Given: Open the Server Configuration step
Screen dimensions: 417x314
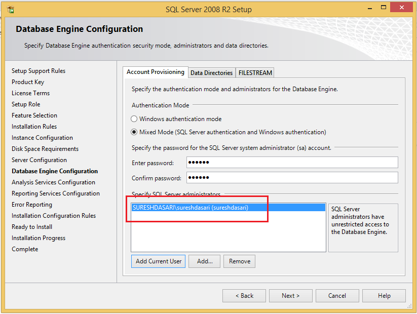Looking at the screenshot, I should [x=39, y=160].
